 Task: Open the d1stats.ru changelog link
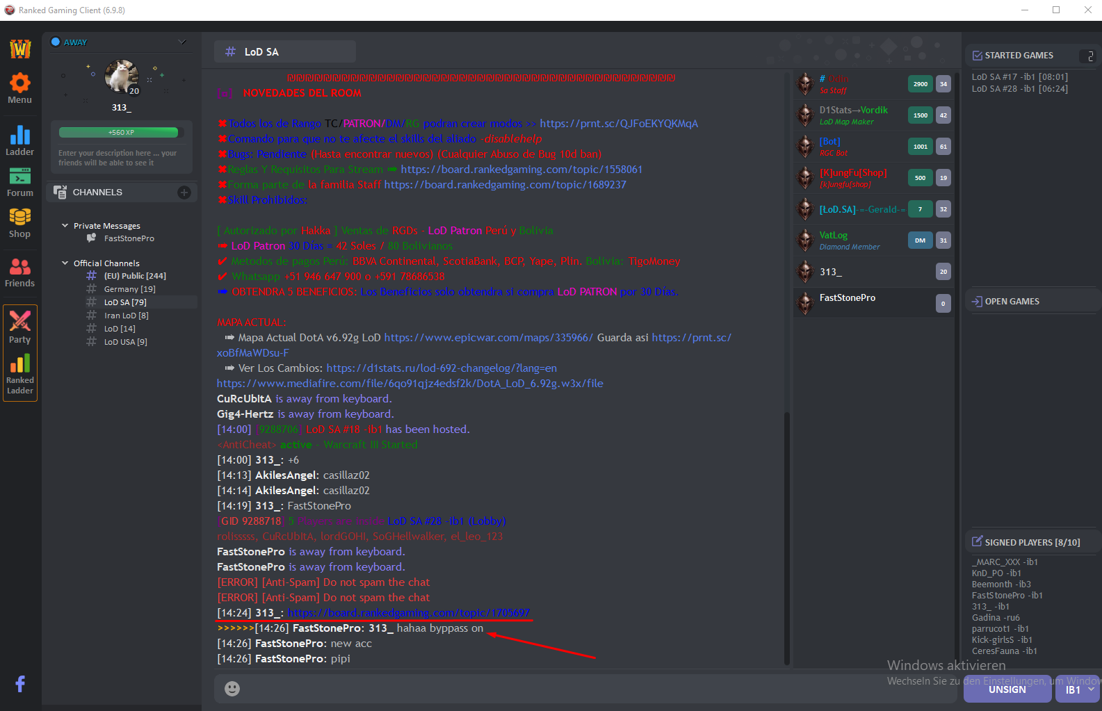pyautogui.click(x=441, y=368)
